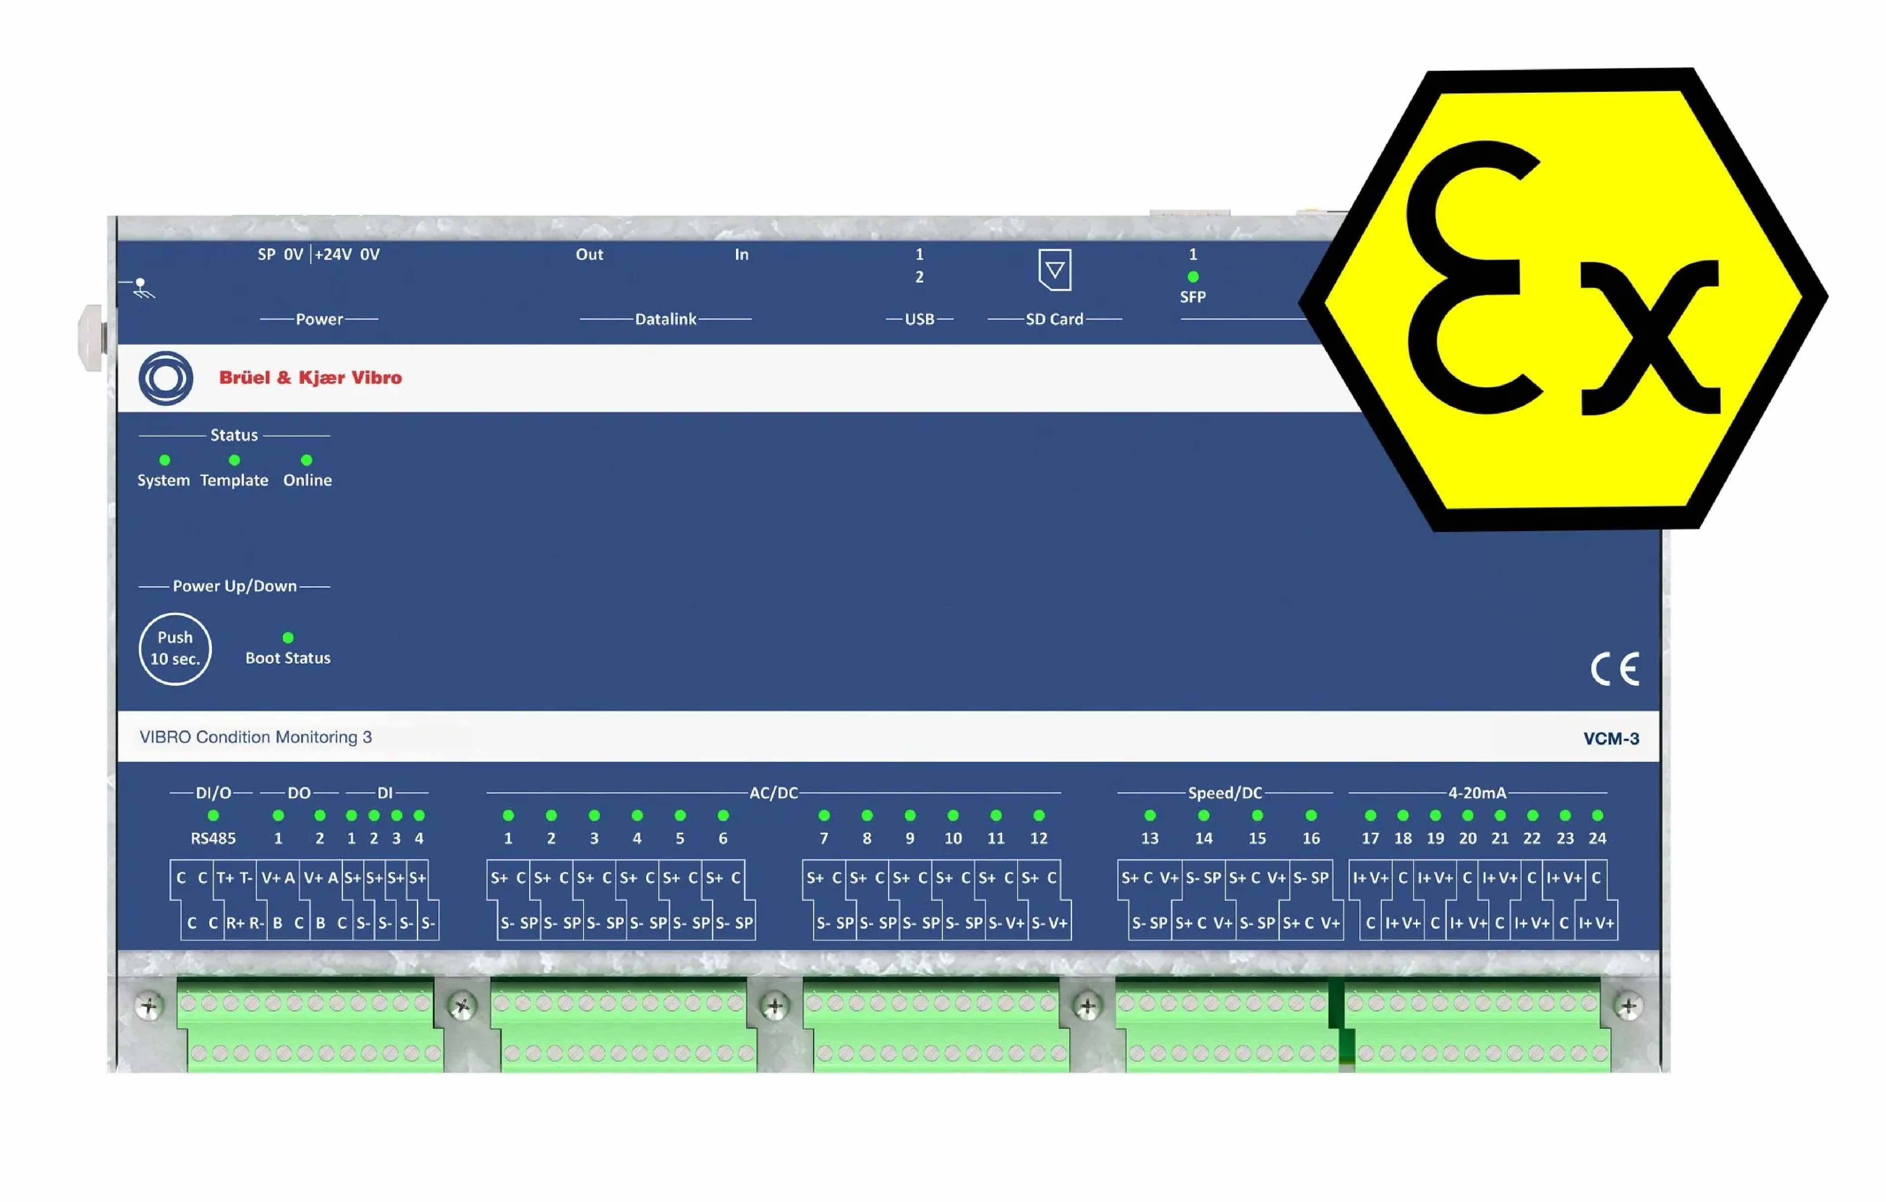Click the "Datalink" section label

coord(665,319)
